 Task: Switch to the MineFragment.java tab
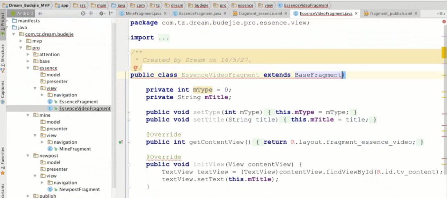pos(143,14)
